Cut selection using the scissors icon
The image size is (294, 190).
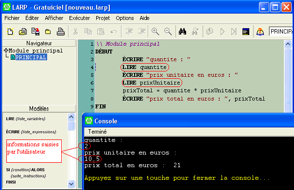pyautogui.click(x=75, y=32)
